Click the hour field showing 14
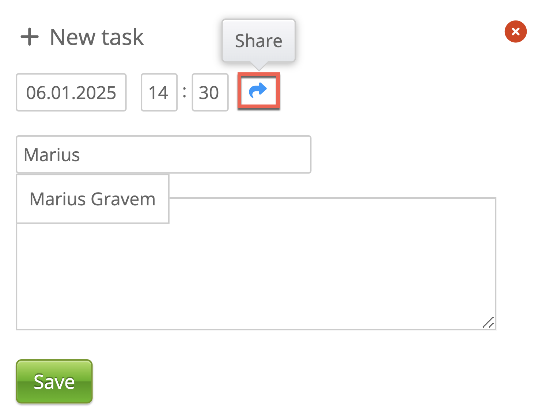The image size is (538, 418). tap(159, 92)
